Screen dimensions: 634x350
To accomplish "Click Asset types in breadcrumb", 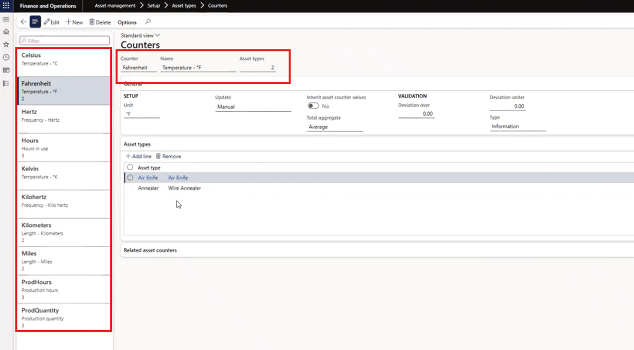I will click(x=184, y=6).
